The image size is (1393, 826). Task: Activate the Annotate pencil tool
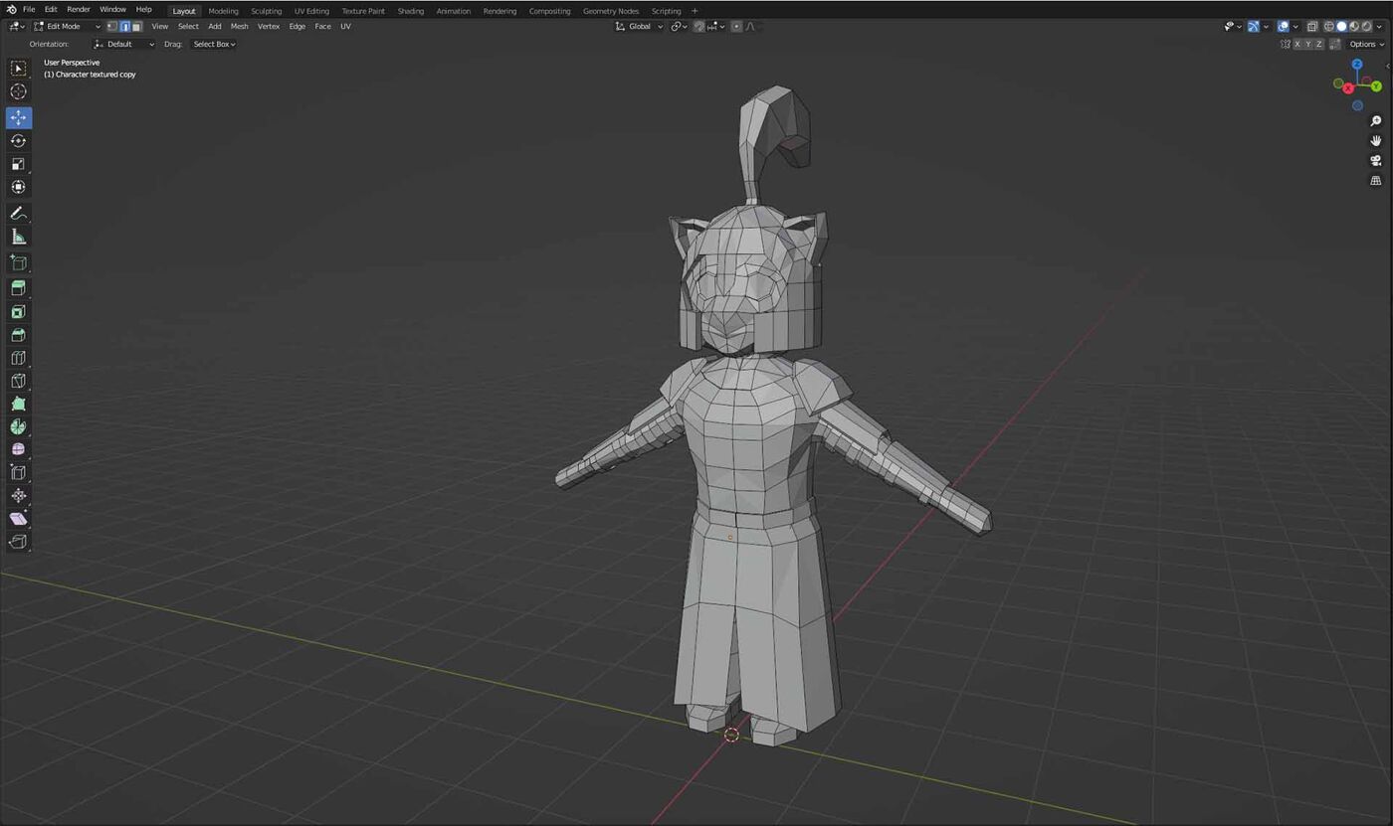(18, 214)
